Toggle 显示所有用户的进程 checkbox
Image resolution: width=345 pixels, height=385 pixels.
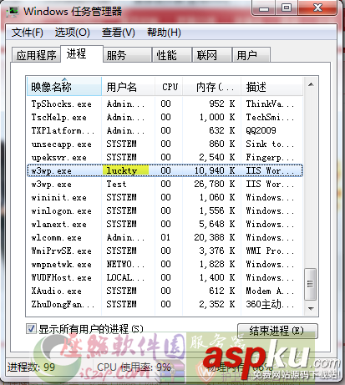(31, 329)
